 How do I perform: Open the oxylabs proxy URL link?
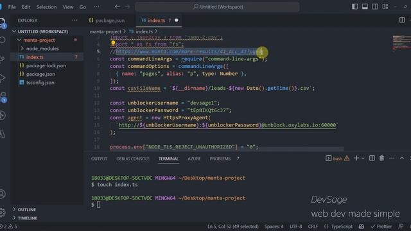pos(227,125)
